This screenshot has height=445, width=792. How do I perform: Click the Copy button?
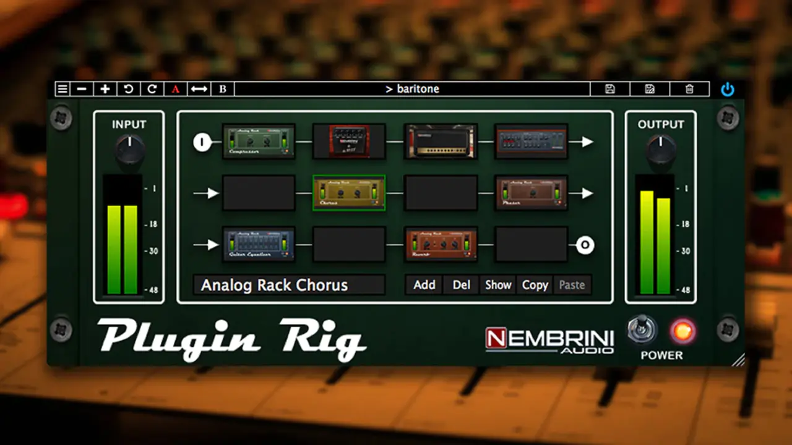[x=535, y=285]
